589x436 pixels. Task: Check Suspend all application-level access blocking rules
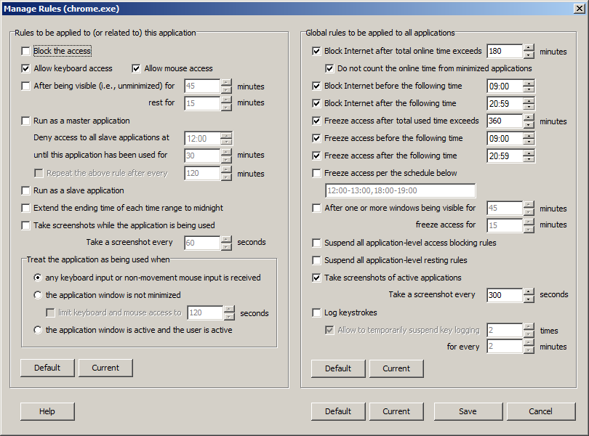pos(316,243)
